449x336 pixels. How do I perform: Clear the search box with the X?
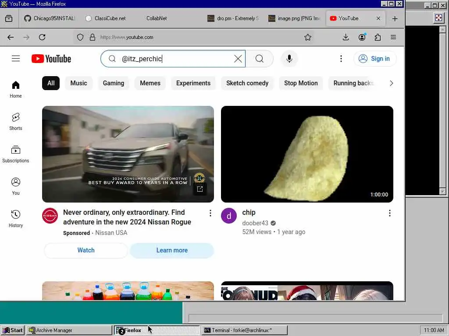[x=238, y=59]
